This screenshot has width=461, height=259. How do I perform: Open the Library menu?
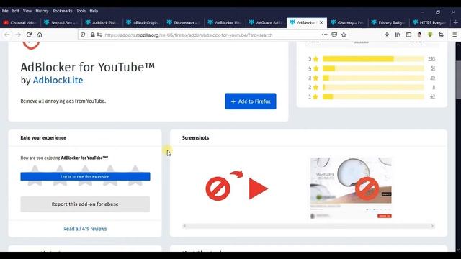398,35
